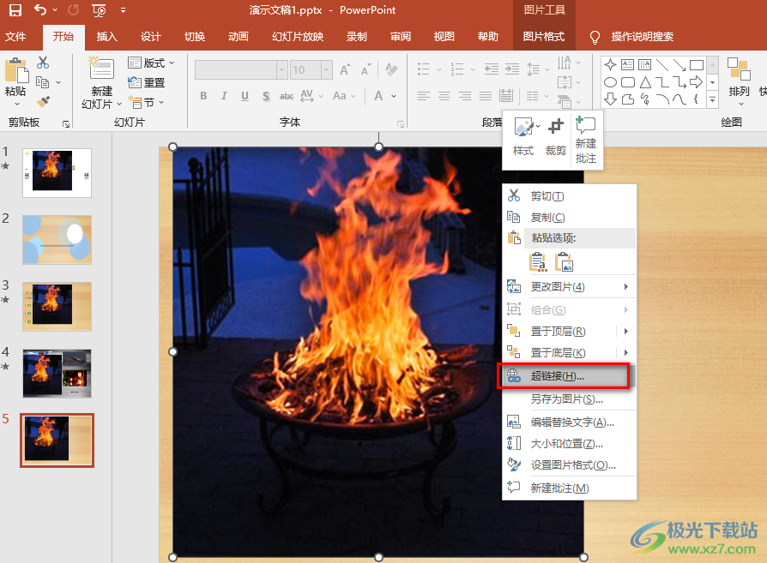The width and height of the screenshot is (767, 563).
Task: Open 更改图片(4) submenu in context menu
Action: tap(570, 286)
